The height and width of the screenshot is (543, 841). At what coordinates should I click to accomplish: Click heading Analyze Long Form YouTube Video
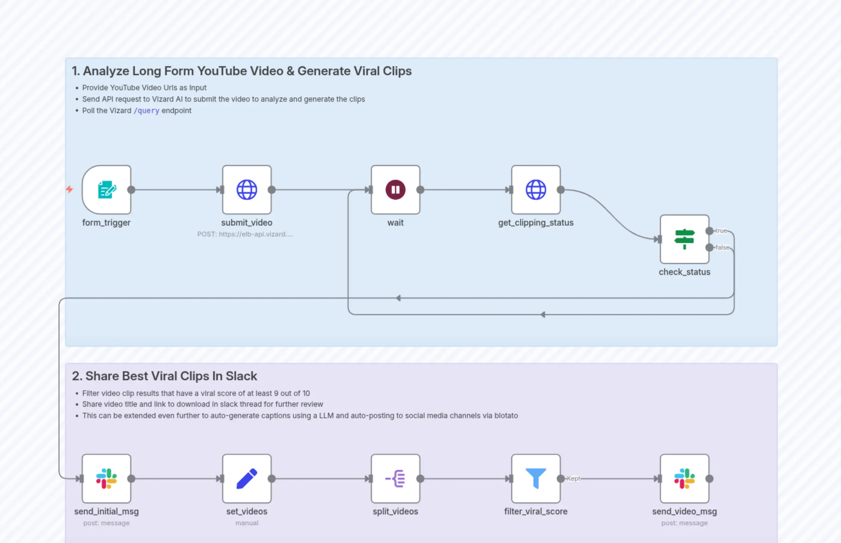242,70
